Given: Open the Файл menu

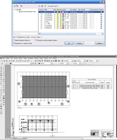Looking at the screenshot, I should click(4, 58).
